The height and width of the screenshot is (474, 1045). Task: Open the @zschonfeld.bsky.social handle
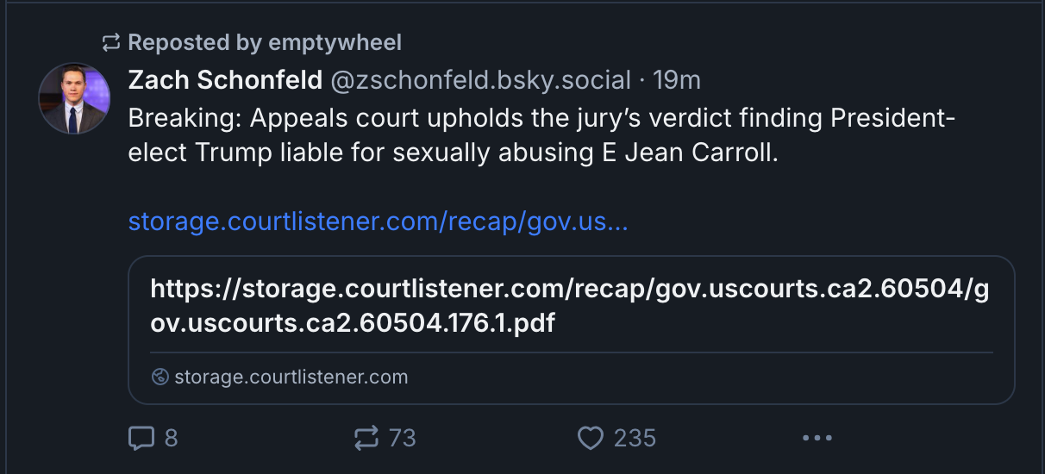(481, 80)
